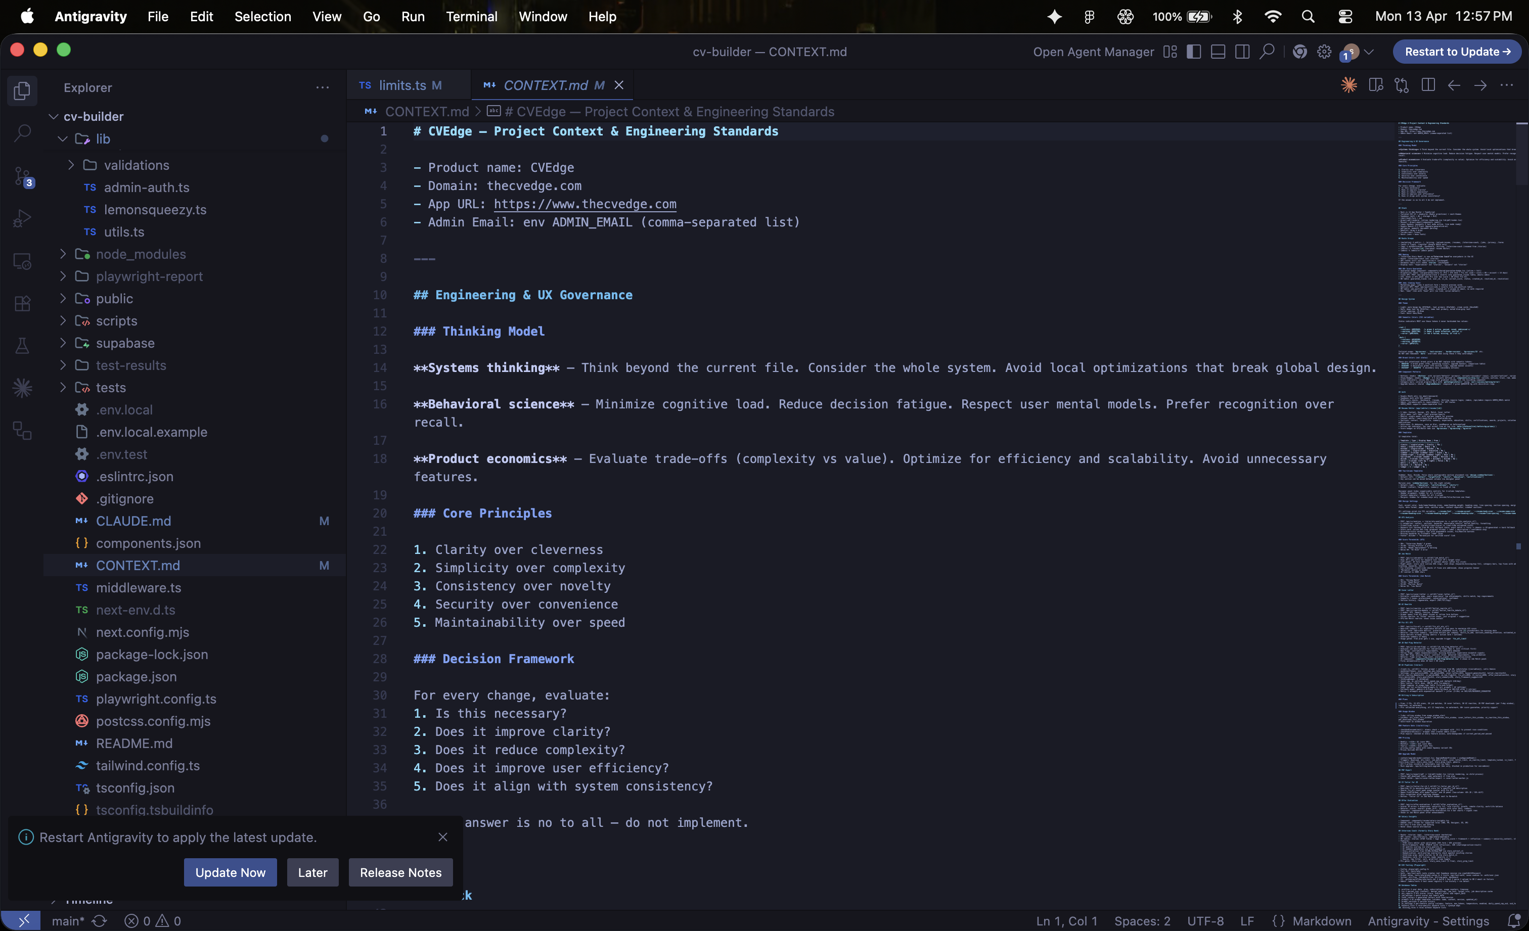Change indentation via Spaces: 2
Screen dimensions: 1529x931
click(1142, 921)
